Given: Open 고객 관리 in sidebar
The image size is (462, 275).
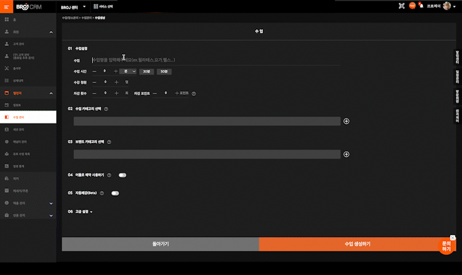Looking at the screenshot, I should pyautogui.click(x=28, y=44).
